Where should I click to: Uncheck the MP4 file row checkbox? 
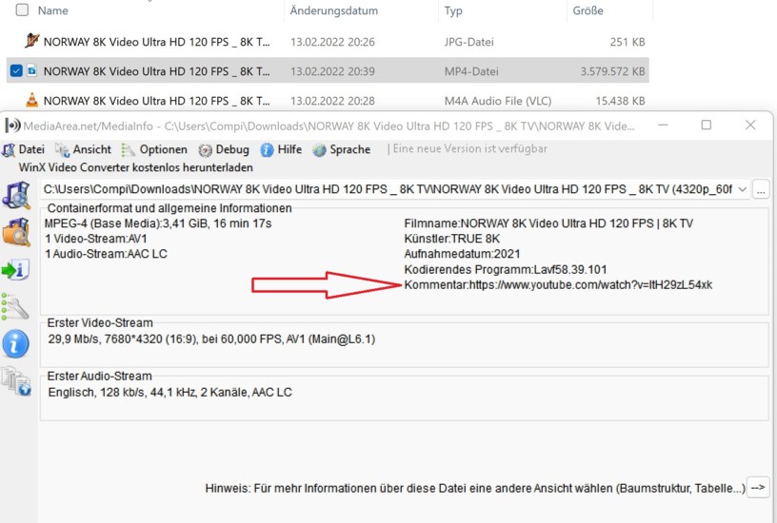coord(16,70)
